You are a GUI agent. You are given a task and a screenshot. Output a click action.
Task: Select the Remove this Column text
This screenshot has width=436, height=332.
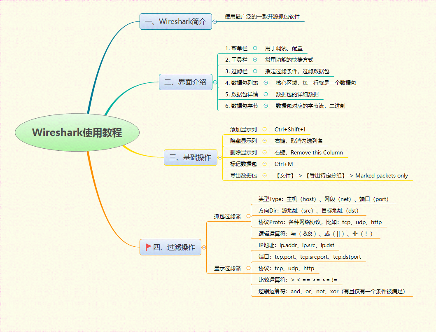pos(317,152)
